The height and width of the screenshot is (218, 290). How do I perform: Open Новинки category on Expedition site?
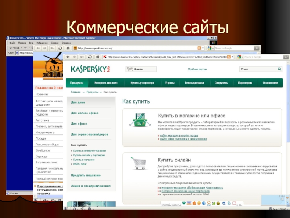42,94
